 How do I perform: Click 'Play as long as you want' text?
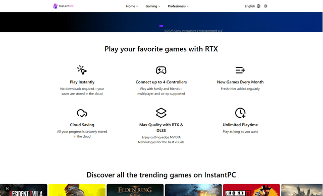point(240,131)
